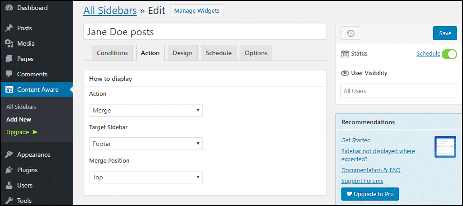
Task: Open the Target Sidebar Footer dropdown
Action: pyautogui.click(x=146, y=144)
